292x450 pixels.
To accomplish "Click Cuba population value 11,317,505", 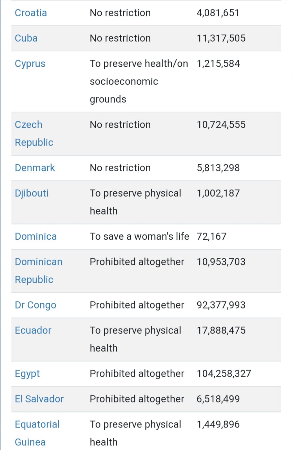I will pos(221,38).
